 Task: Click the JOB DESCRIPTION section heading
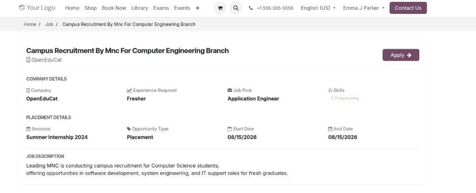click(x=45, y=156)
